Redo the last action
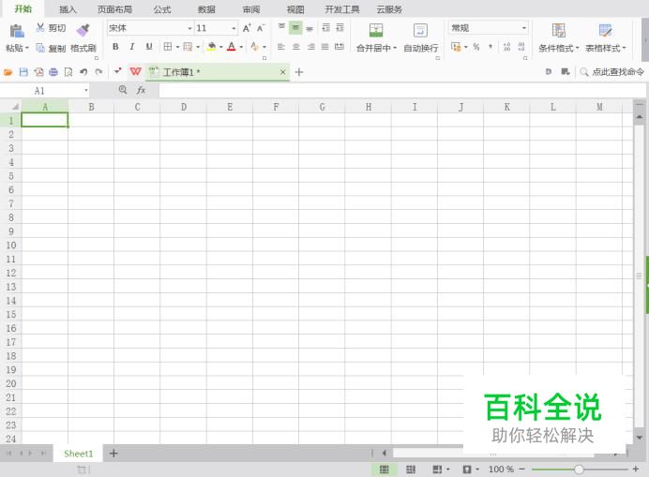This screenshot has height=477, width=649. [98, 72]
